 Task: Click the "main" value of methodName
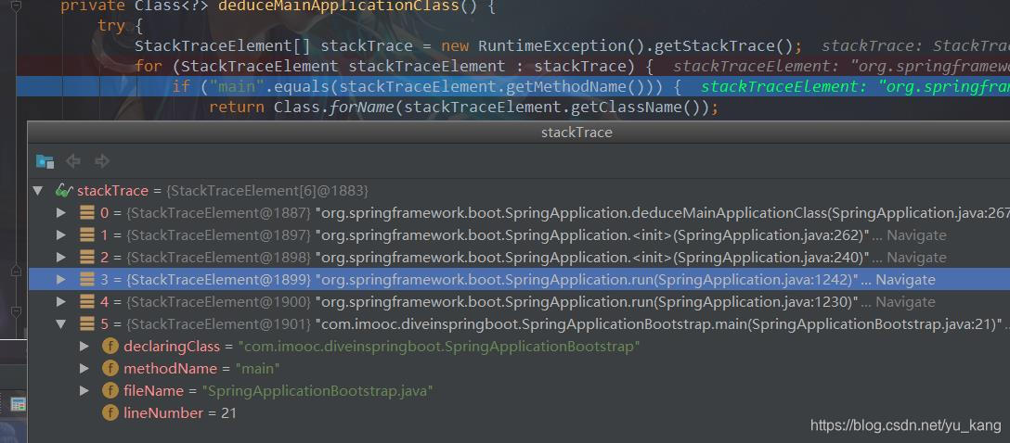click(x=257, y=369)
